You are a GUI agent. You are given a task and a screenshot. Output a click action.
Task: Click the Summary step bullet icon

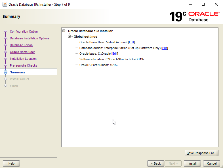[6, 72]
